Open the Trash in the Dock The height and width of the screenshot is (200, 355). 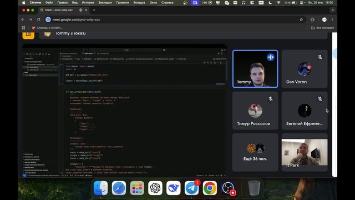254,188
